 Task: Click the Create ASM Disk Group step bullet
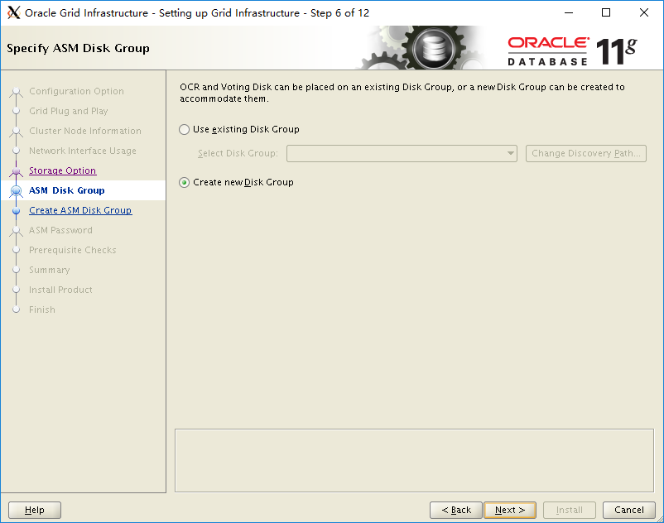pos(16,211)
